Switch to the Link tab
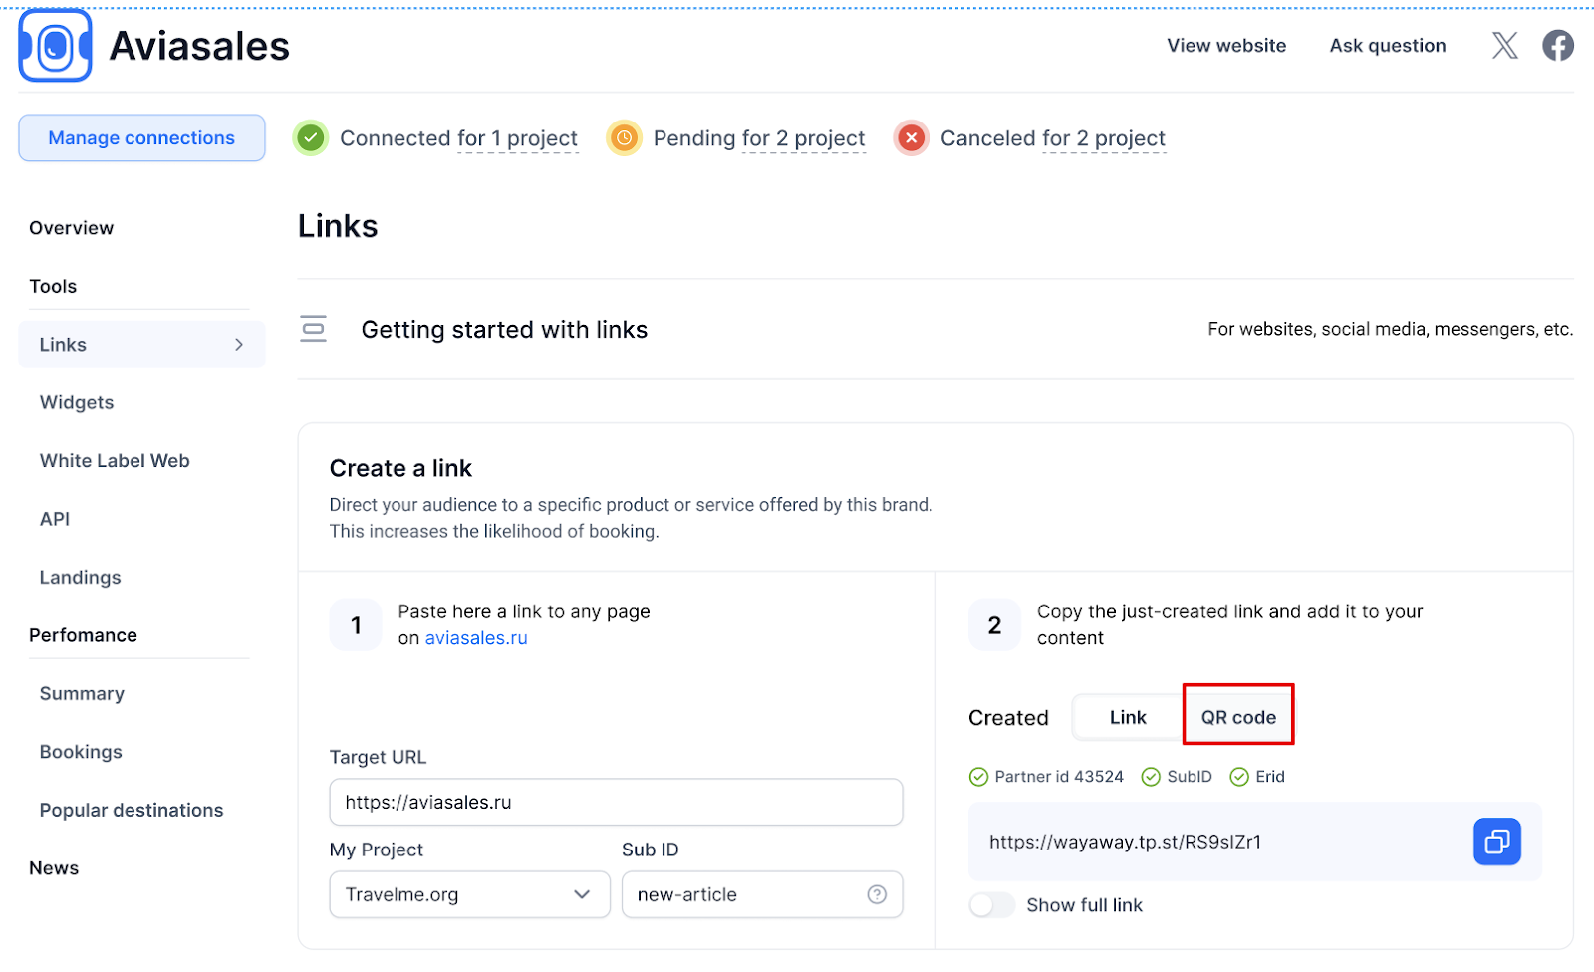Viewport: 1594px width, 972px height. point(1128,717)
